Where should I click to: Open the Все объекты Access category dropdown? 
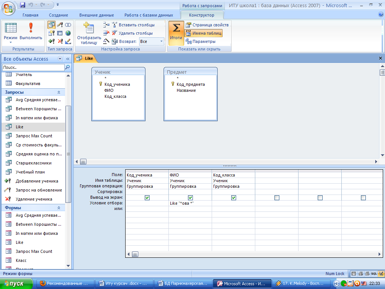click(60, 59)
